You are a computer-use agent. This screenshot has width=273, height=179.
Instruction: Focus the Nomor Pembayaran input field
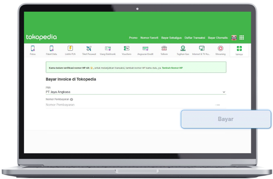136,105
